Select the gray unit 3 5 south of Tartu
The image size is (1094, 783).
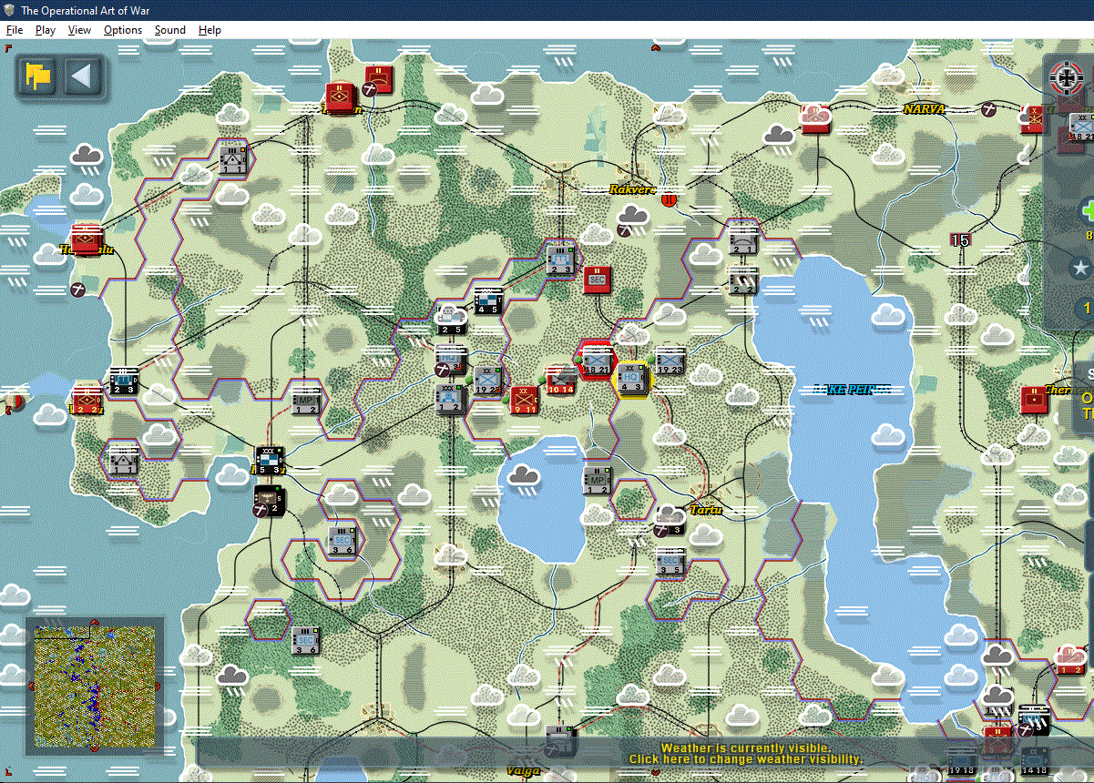pyautogui.click(x=670, y=561)
